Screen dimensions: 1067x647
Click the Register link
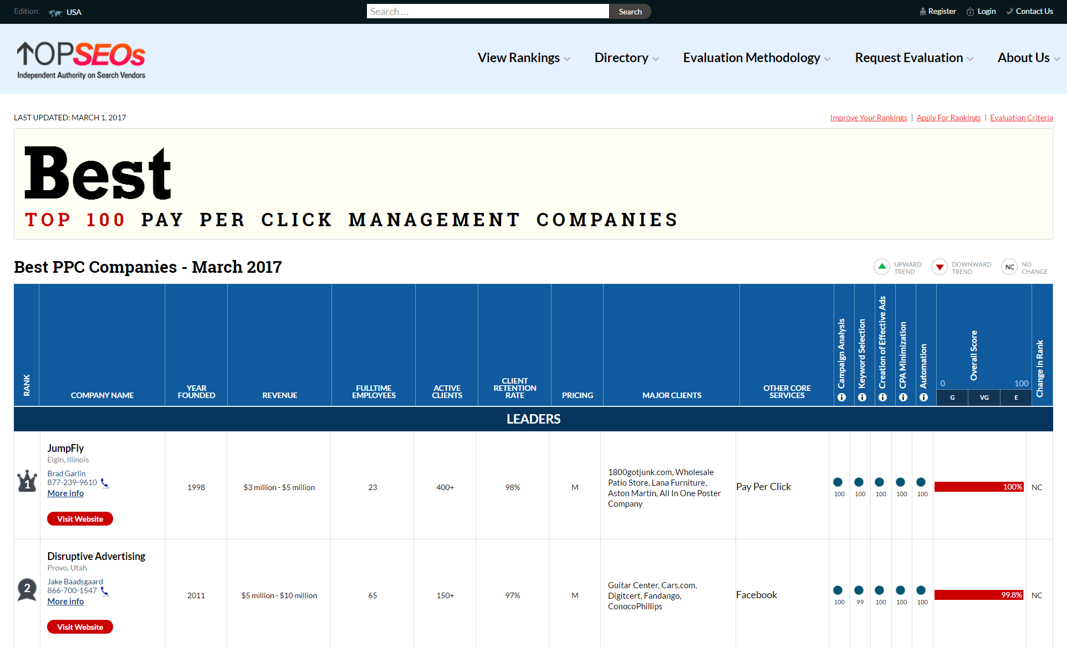[942, 11]
